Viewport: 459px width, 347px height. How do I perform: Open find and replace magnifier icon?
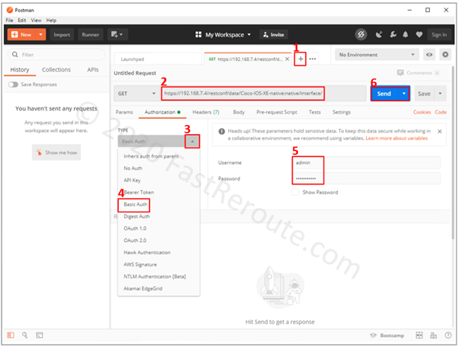click(25, 335)
